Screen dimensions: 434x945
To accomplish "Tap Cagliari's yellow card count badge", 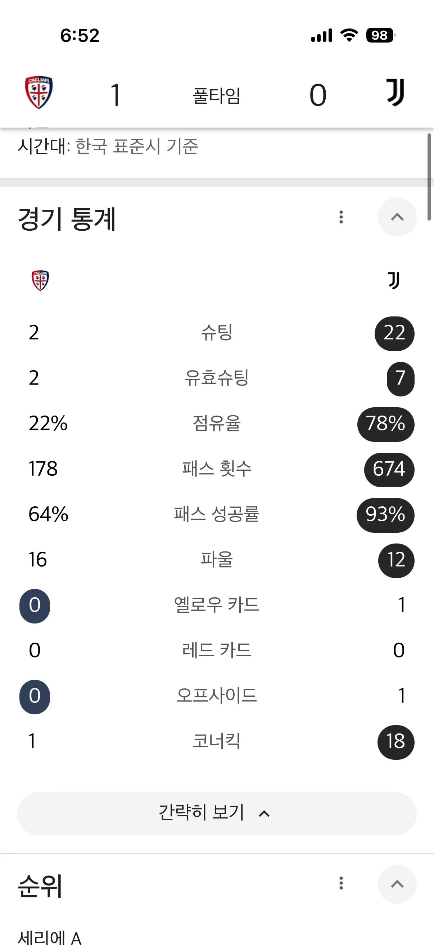I will coord(35,605).
